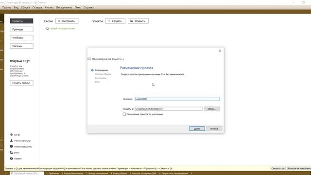Open the Справка menu in the menu bar
Viewport: 311px width, 175px height.
(x=88, y=7)
